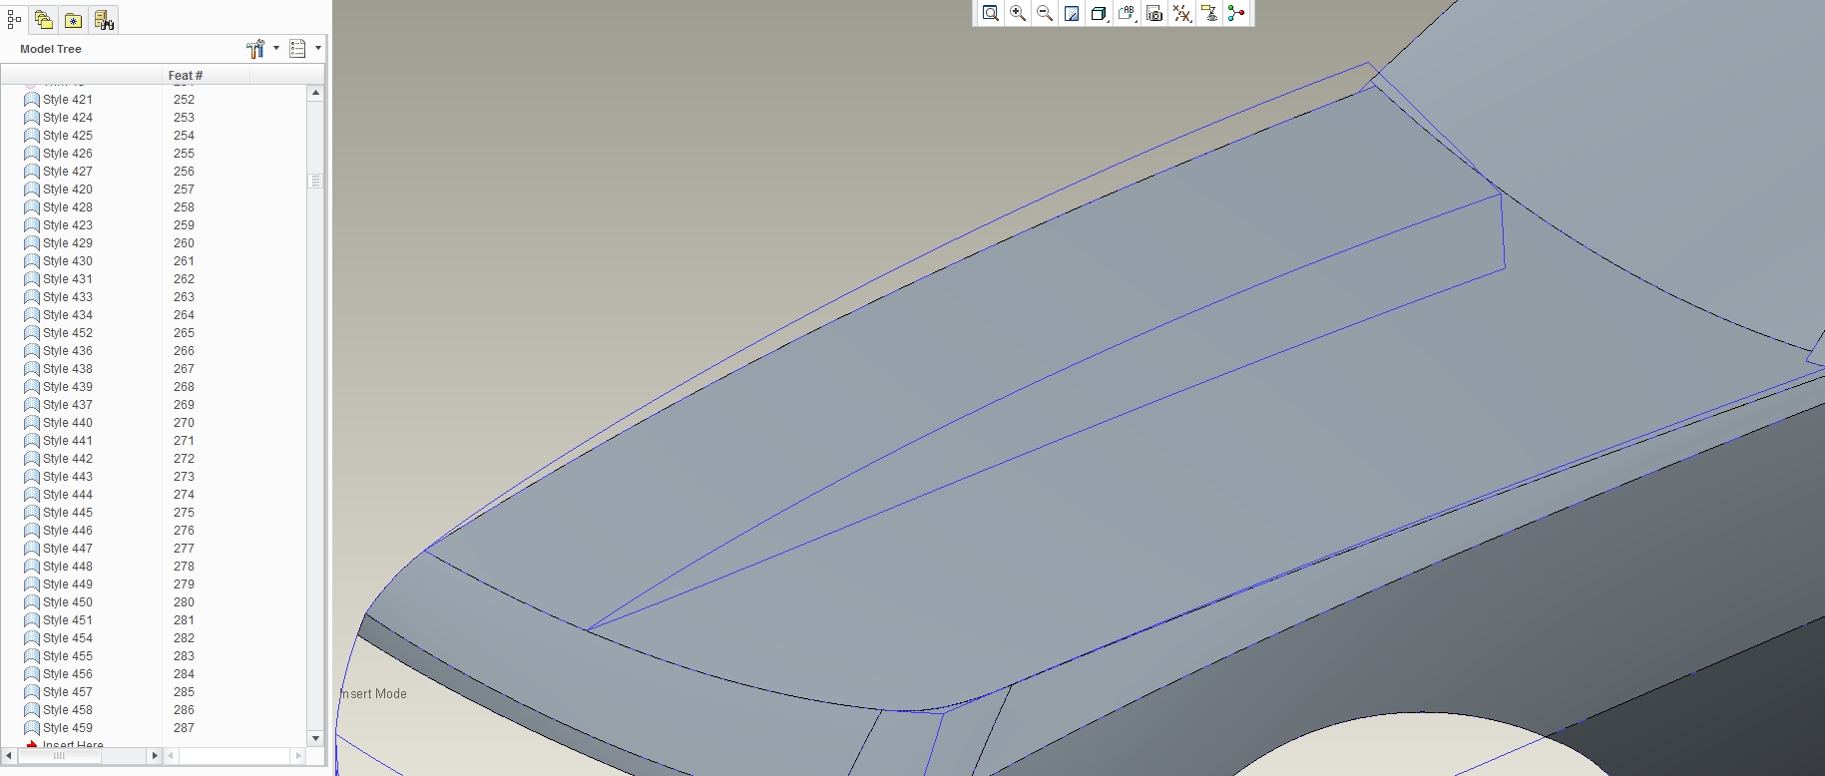
Task: Click the Repaint screen icon
Action: (x=1072, y=13)
